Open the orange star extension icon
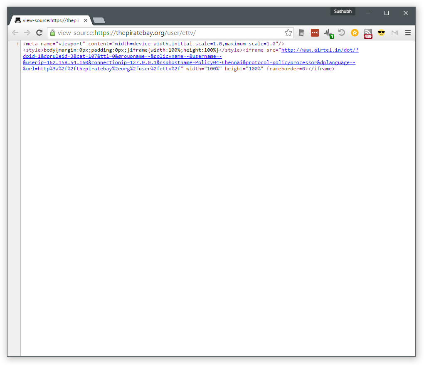This screenshot has width=424, height=365. coord(355,33)
